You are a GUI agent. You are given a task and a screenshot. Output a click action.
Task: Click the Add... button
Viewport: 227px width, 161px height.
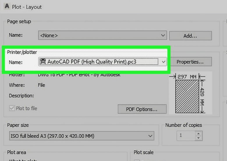190,35
